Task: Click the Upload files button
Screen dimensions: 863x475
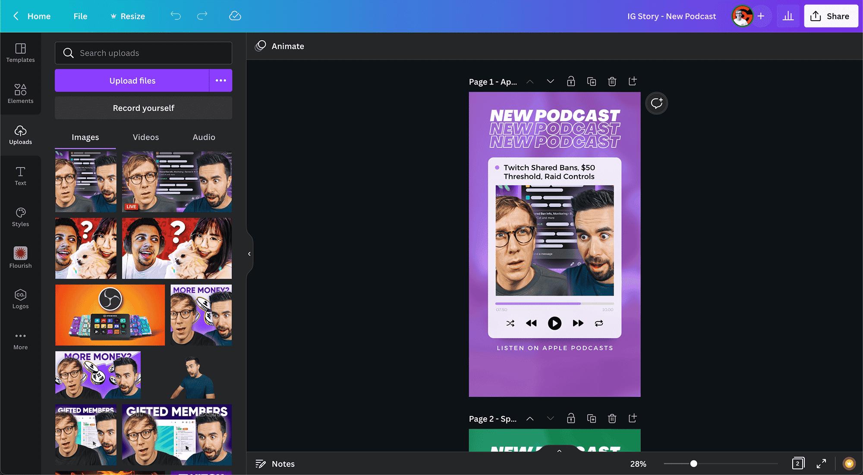Action: point(132,81)
